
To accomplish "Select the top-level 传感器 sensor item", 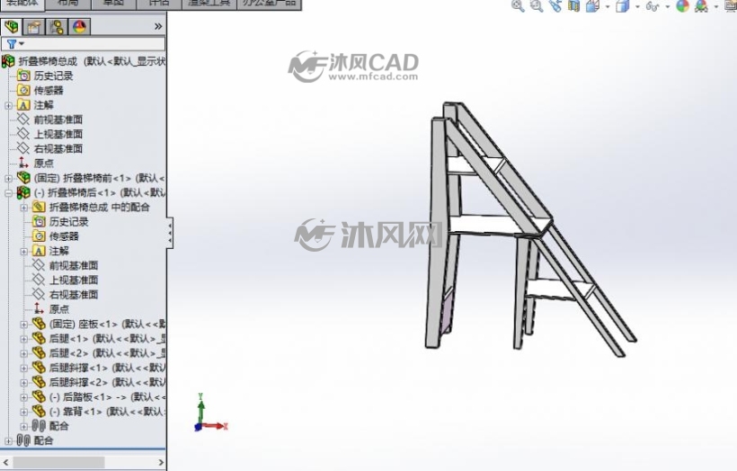I will [40, 90].
